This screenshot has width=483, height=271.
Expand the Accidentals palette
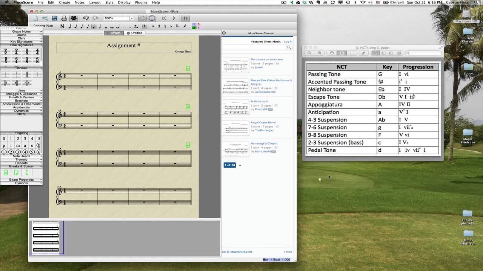pyautogui.click(x=22, y=107)
